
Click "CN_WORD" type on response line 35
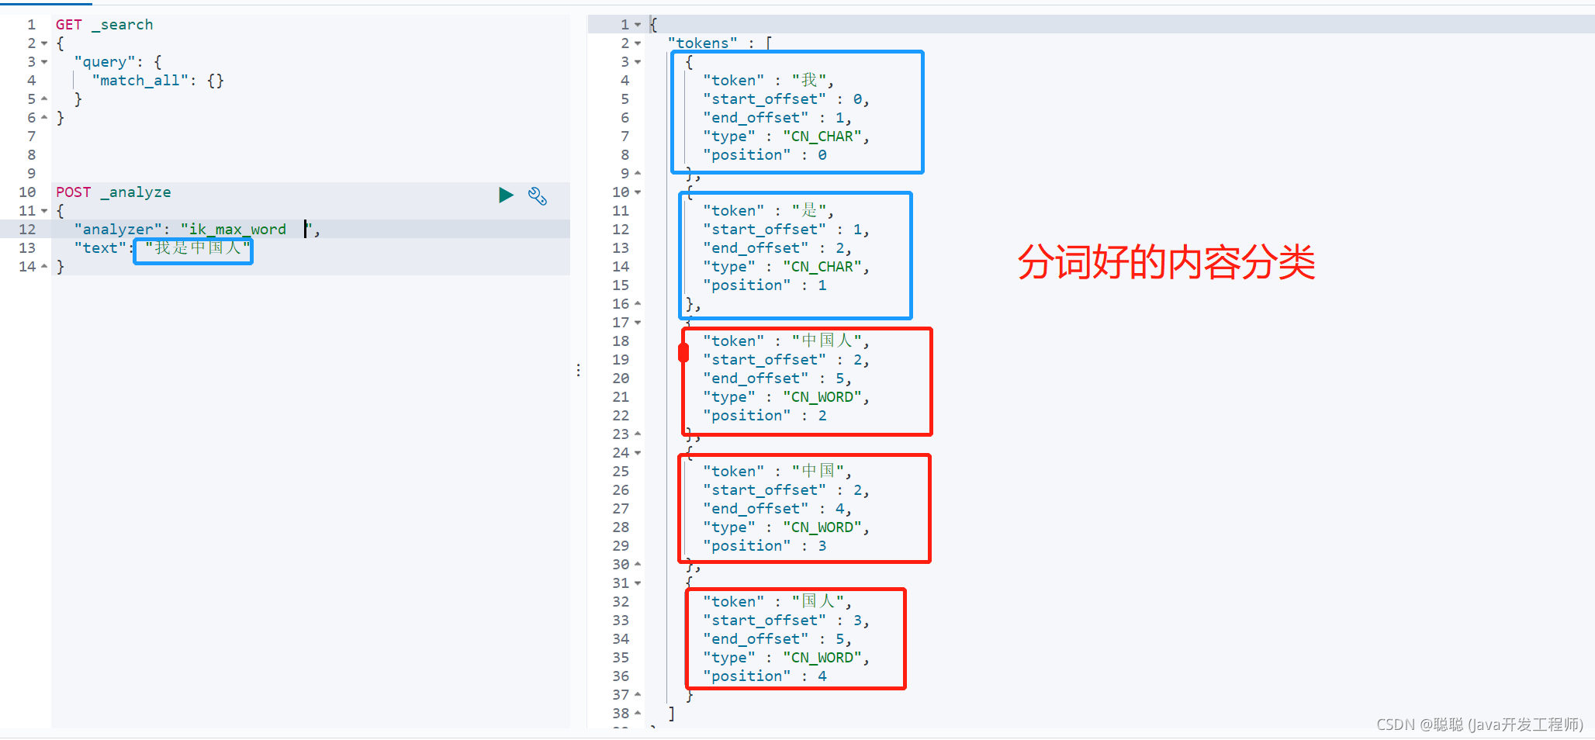coord(822,658)
